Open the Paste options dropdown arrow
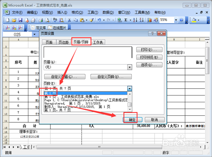 pyautogui.click(x=86, y=20)
